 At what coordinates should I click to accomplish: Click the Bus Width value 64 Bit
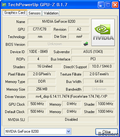[99, 81]
